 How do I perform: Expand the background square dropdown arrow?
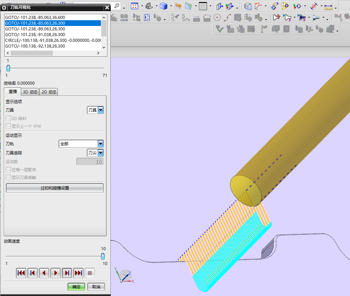click(210, 6)
